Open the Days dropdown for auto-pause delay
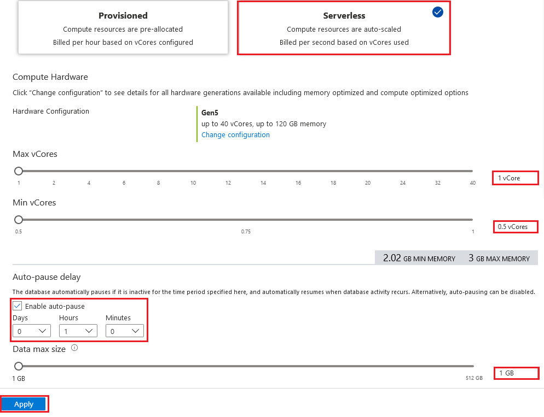The width and height of the screenshot is (544, 417). pos(32,331)
